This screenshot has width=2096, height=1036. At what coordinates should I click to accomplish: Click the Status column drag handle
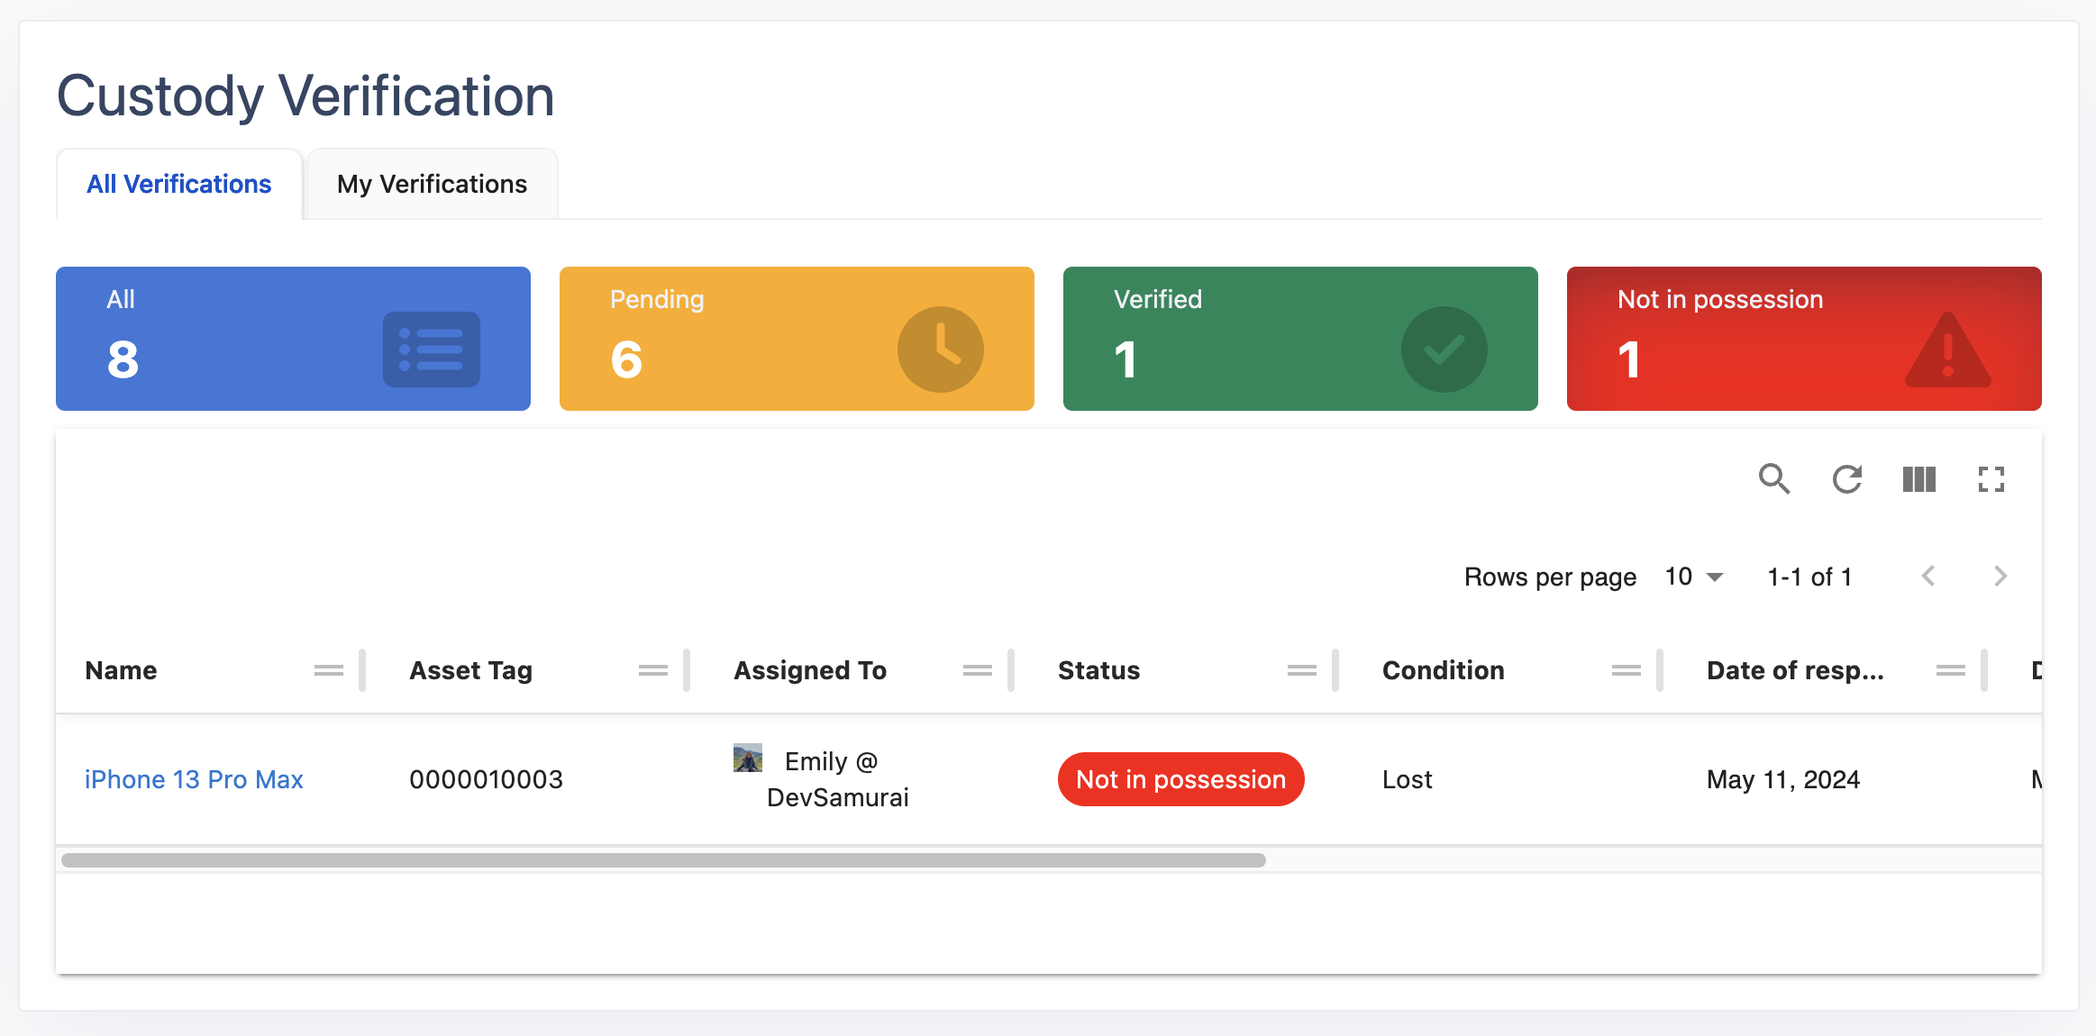(x=1301, y=670)
